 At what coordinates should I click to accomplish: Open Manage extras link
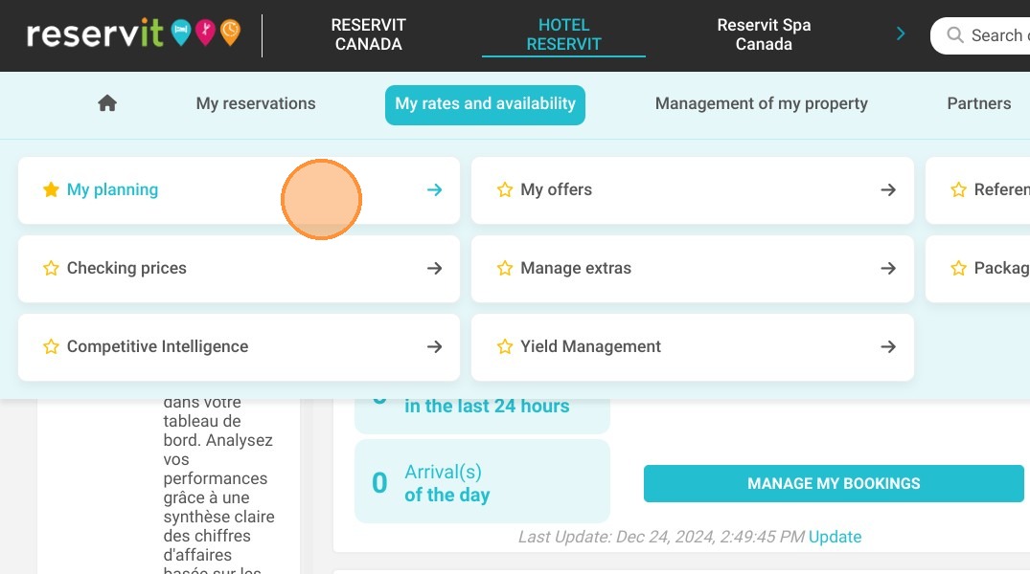pyautogui.click(x=576, y=268)
